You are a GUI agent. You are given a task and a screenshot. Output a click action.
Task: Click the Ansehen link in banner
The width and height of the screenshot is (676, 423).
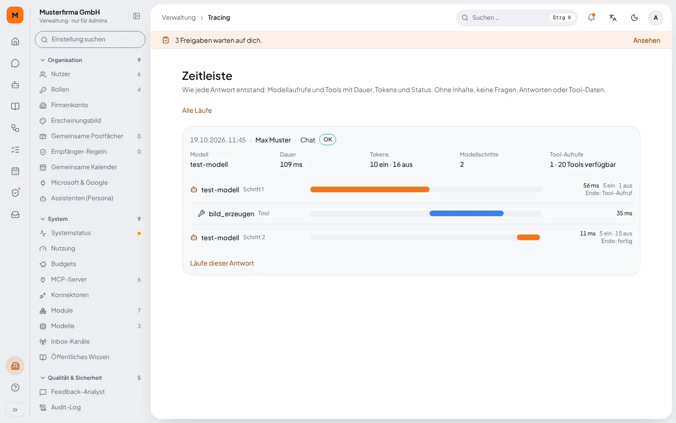coord(646,40)
